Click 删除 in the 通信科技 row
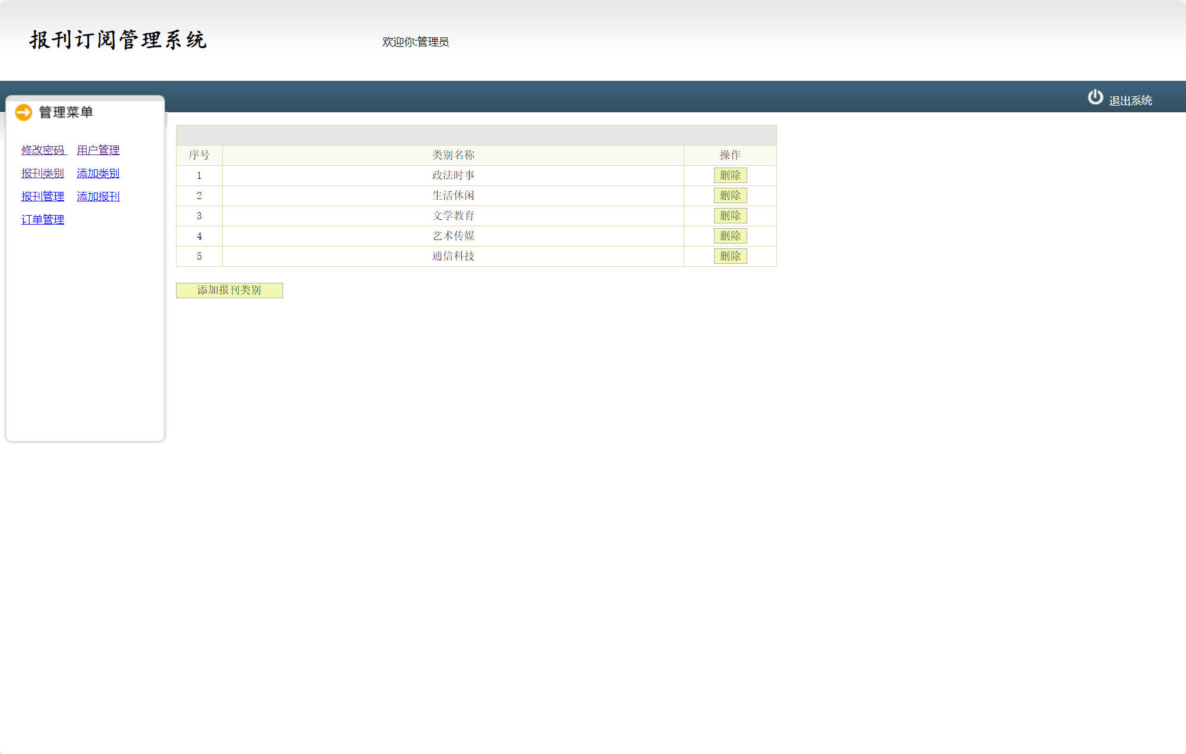The height and width of the screenshot is (754, 1186). click(730, 256)
